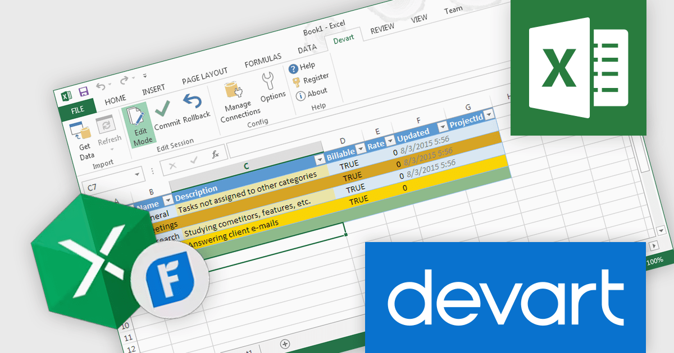The height and width of the screenshot is (353, 674).
Task: Switch to the HOME ribbon tab
Action: [115, 99]
